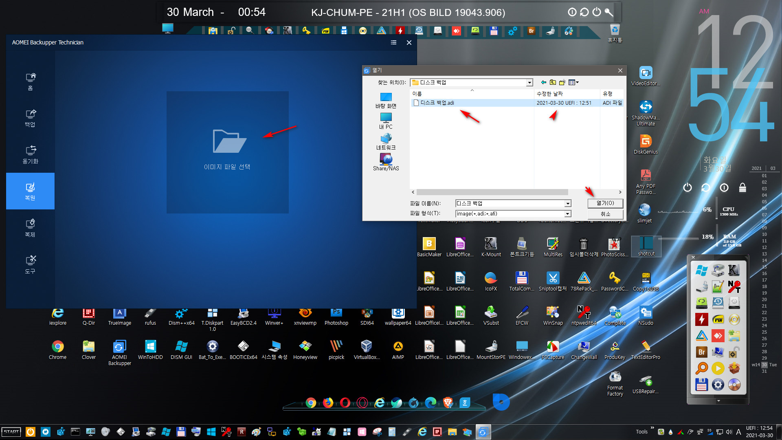782x440 pixels.
Task: Open shotcut desktop shortcut
Action: [x=646, y=246]
